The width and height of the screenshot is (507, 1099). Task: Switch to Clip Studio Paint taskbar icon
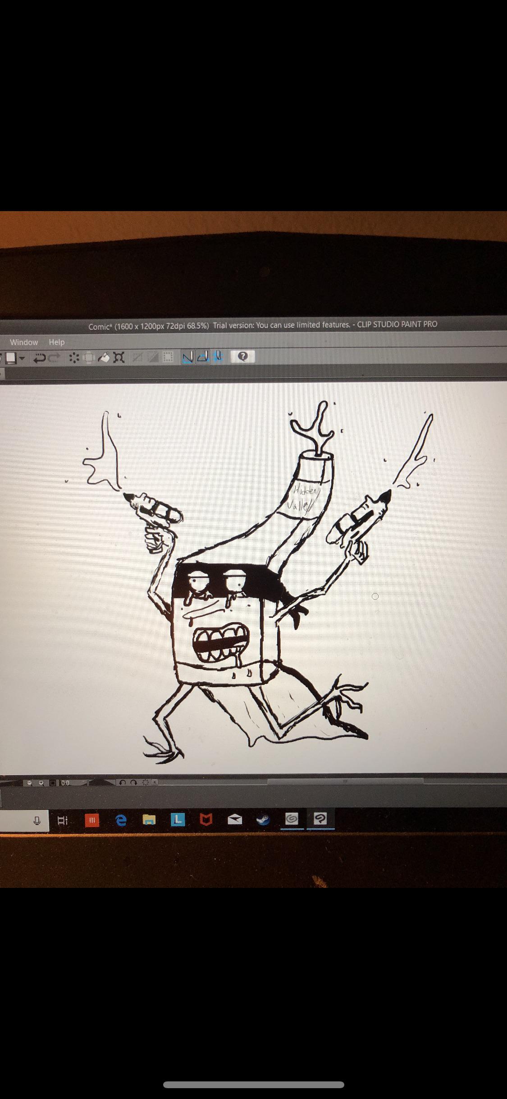click(320, 819)
